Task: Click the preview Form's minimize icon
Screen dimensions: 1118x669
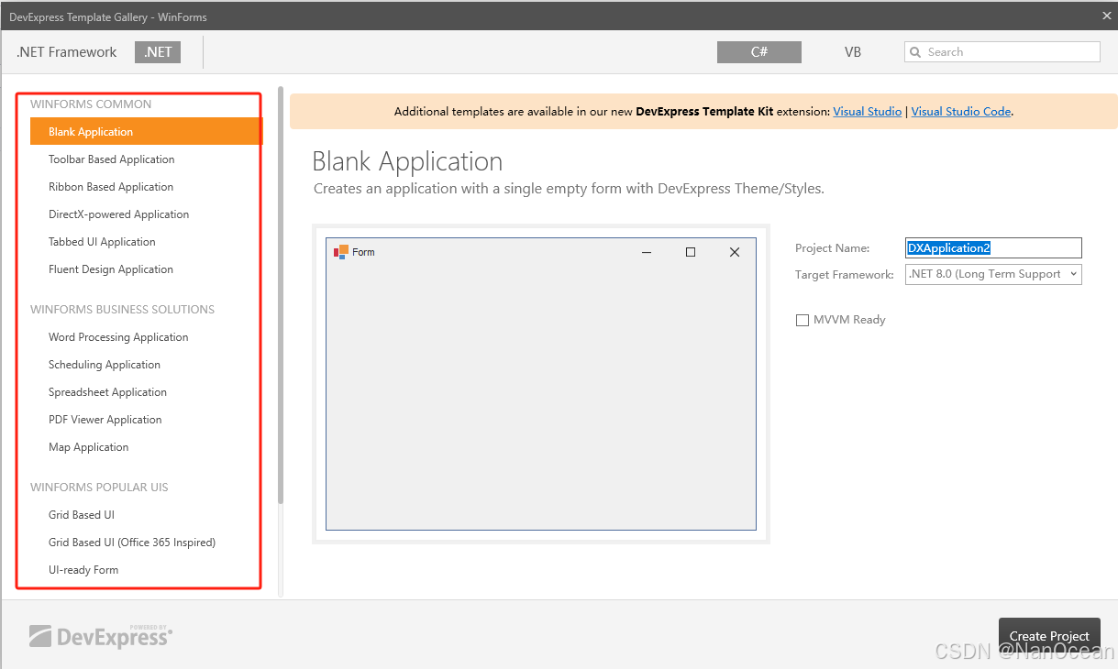Action: (647, 252)
